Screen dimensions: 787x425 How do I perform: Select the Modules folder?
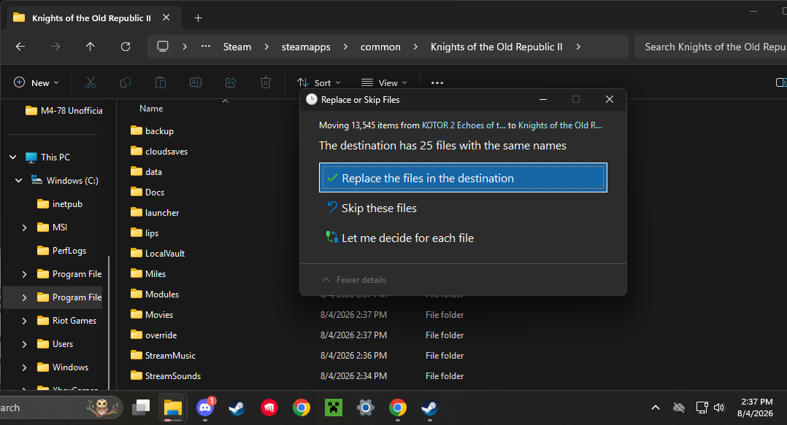tap(155, 295)
